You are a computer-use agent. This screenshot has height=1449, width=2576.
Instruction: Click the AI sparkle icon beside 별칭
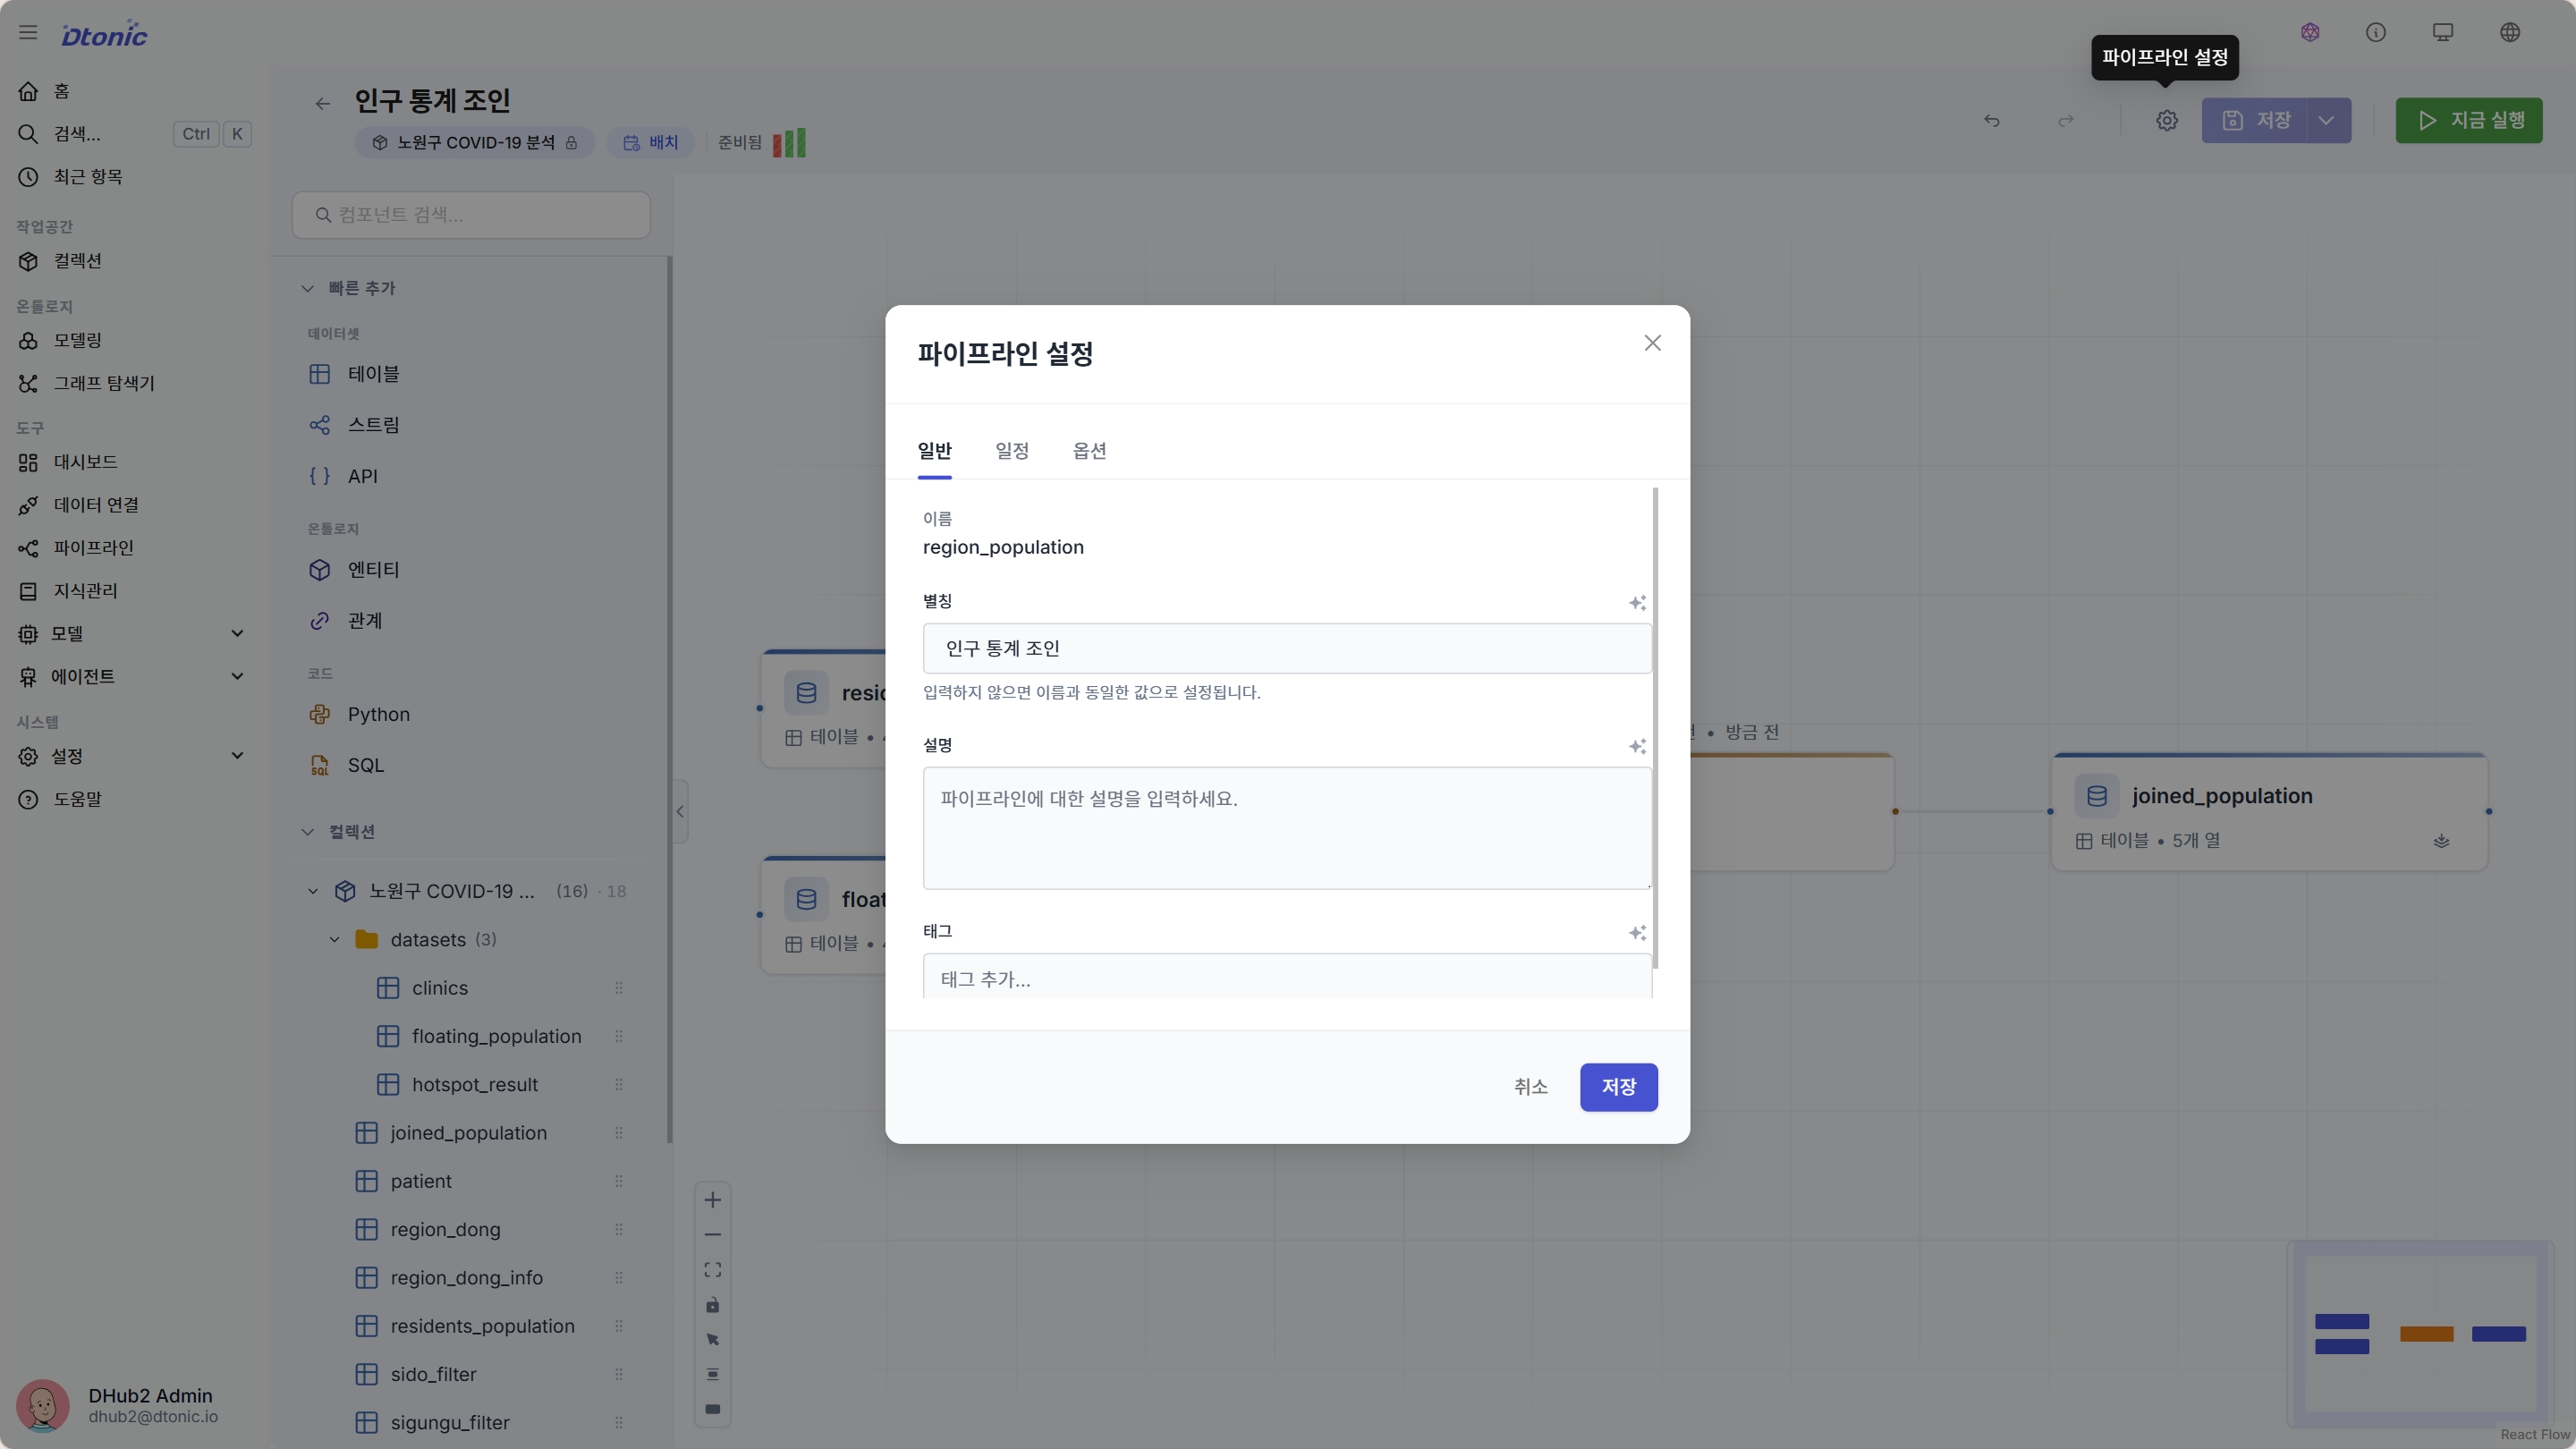coord(1637,603)
